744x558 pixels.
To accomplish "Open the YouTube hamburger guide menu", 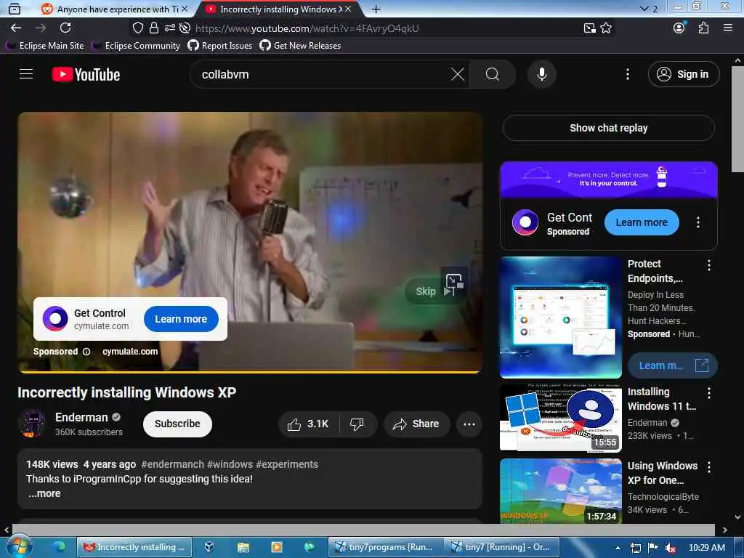I will [26, 74].
